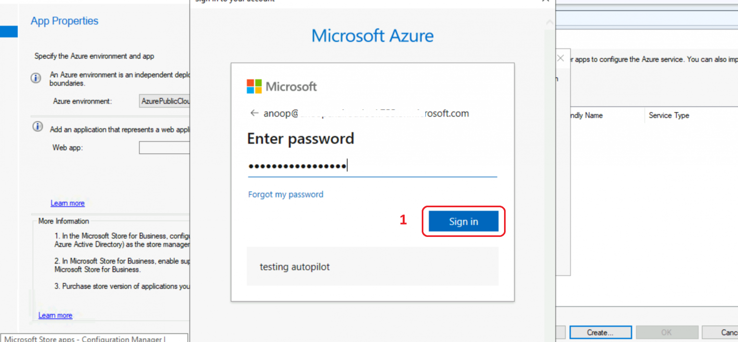Click the Create... button

pos(600,332)
